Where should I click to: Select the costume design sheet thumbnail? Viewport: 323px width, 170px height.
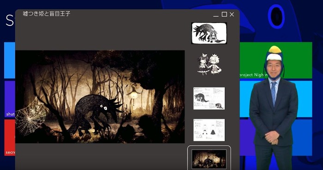point(209,130)
